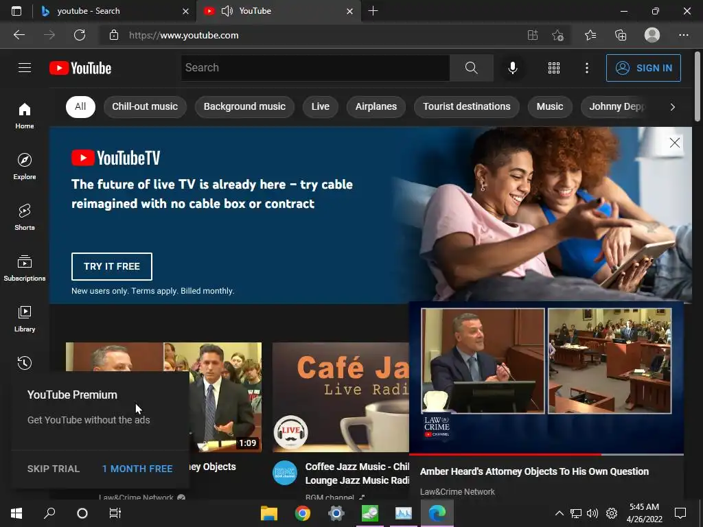Click the browser address bar
The image size is (703, 527).
pyautogui.click(x=314, y=35)
